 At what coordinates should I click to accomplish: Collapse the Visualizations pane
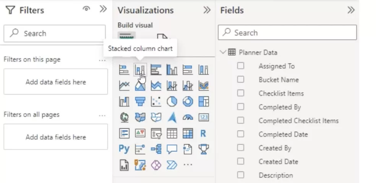tap(207, 10)
